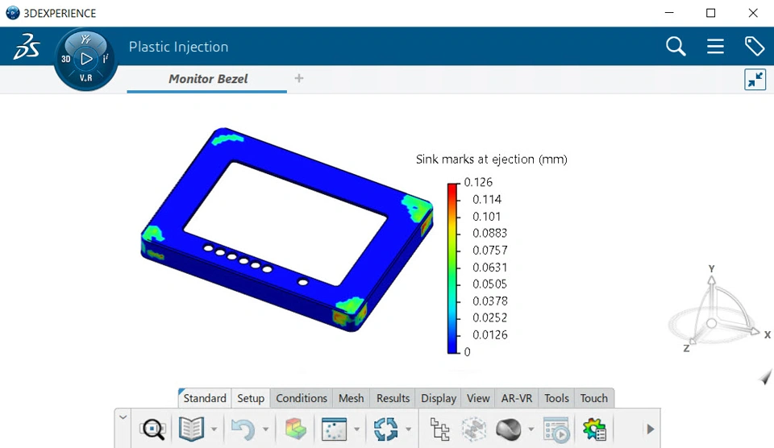Switch to the Tools tab
The height and width of the screenshot is (448, 774).
click(556, 398)
